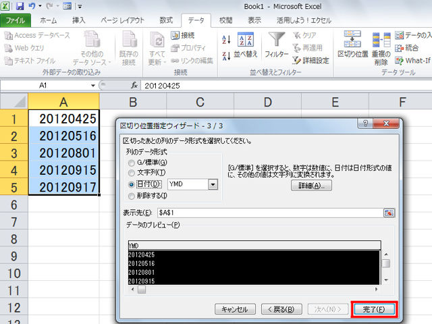This screenshot has width=432, height=324.
Task: Click cell containing 20120917
Action: pos(63,187)
